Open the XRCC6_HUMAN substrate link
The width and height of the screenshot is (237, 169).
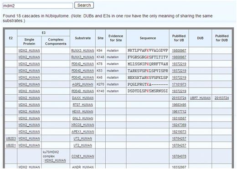[82, 125]
